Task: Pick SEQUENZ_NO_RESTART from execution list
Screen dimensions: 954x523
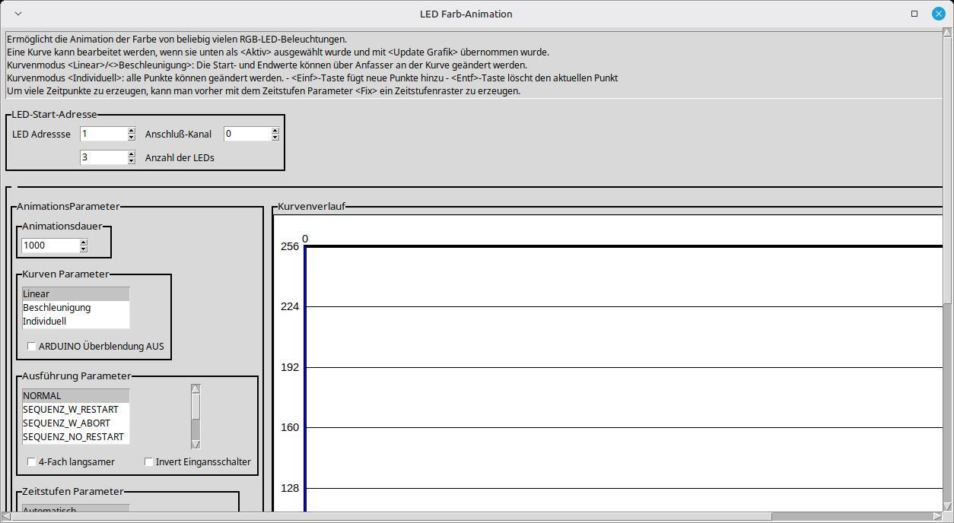Action: coord(73,436)
